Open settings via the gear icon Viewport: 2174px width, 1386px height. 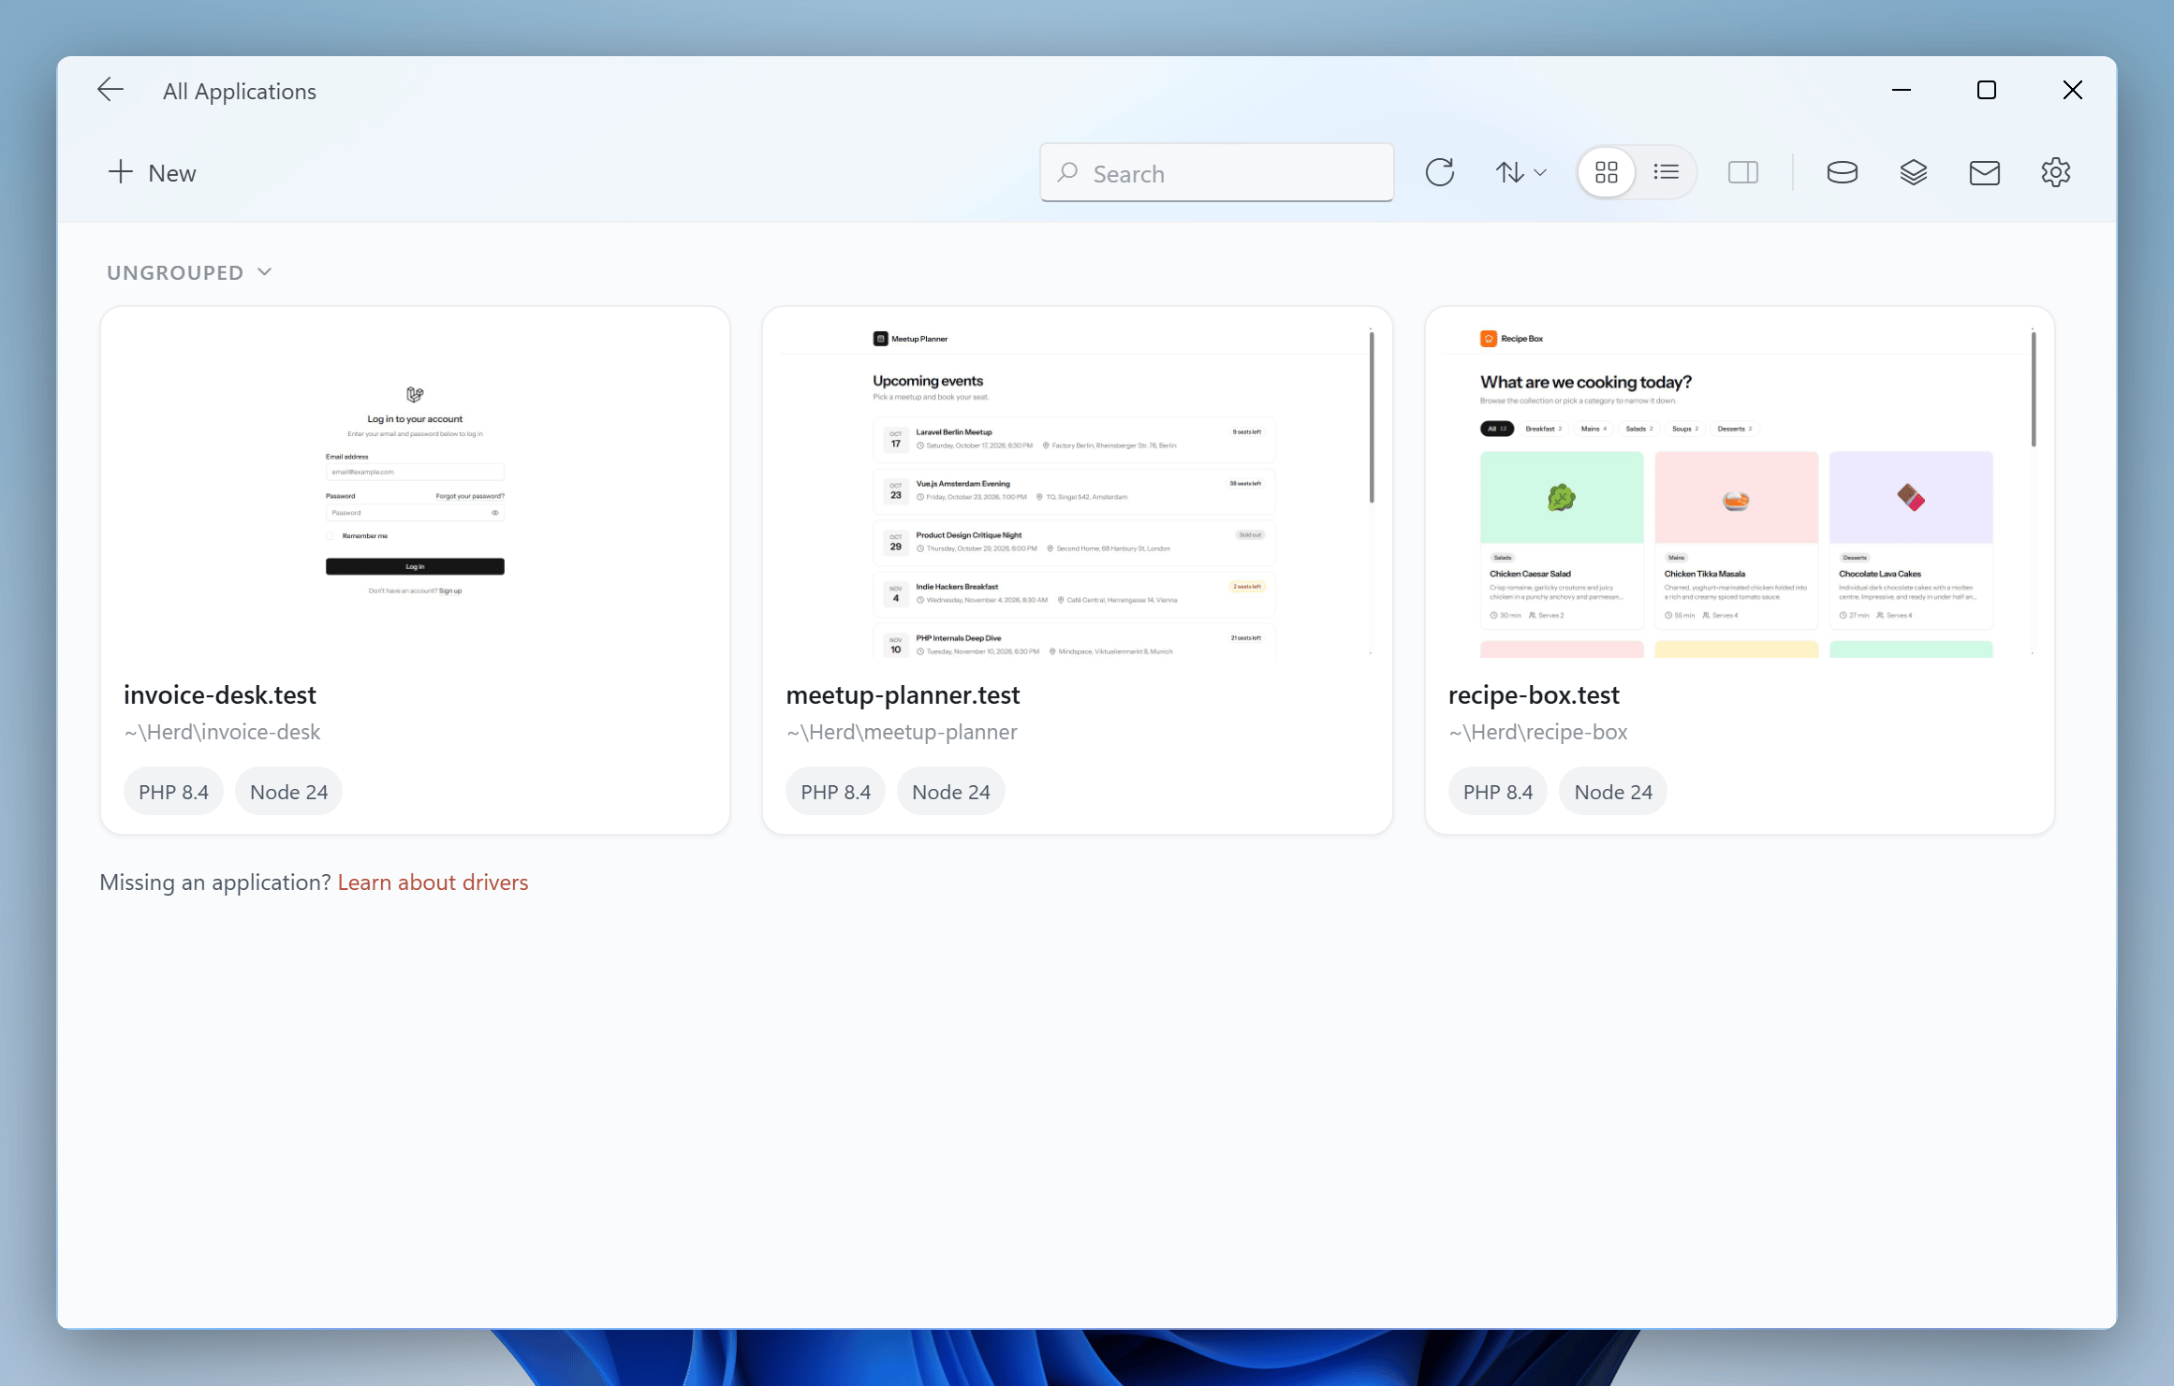[2055, 172]
